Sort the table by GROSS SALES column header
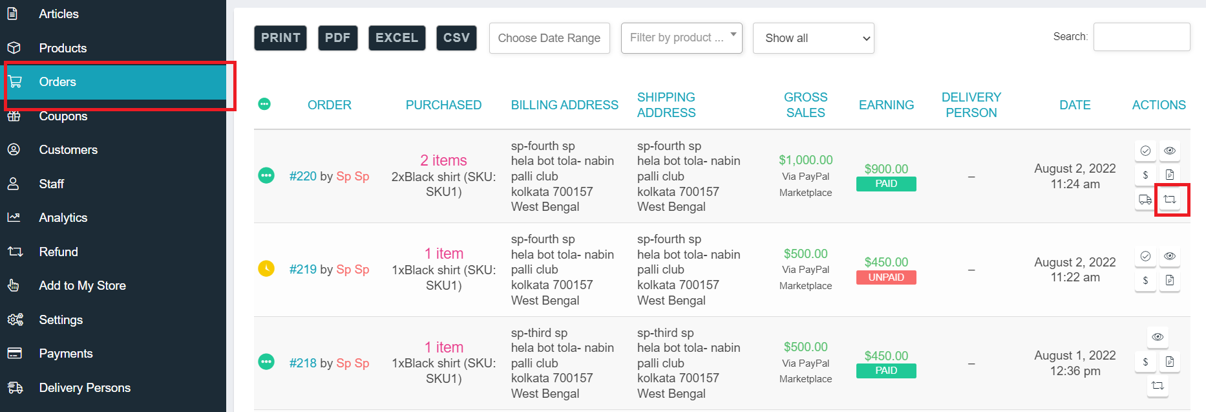 805,105
